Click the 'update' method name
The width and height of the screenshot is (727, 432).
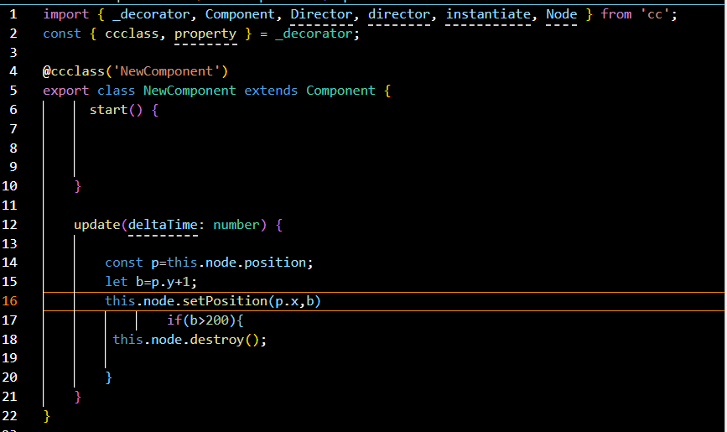97,225
